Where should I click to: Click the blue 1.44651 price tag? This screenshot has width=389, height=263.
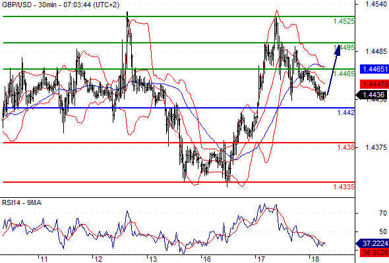[x=374, y=69]
